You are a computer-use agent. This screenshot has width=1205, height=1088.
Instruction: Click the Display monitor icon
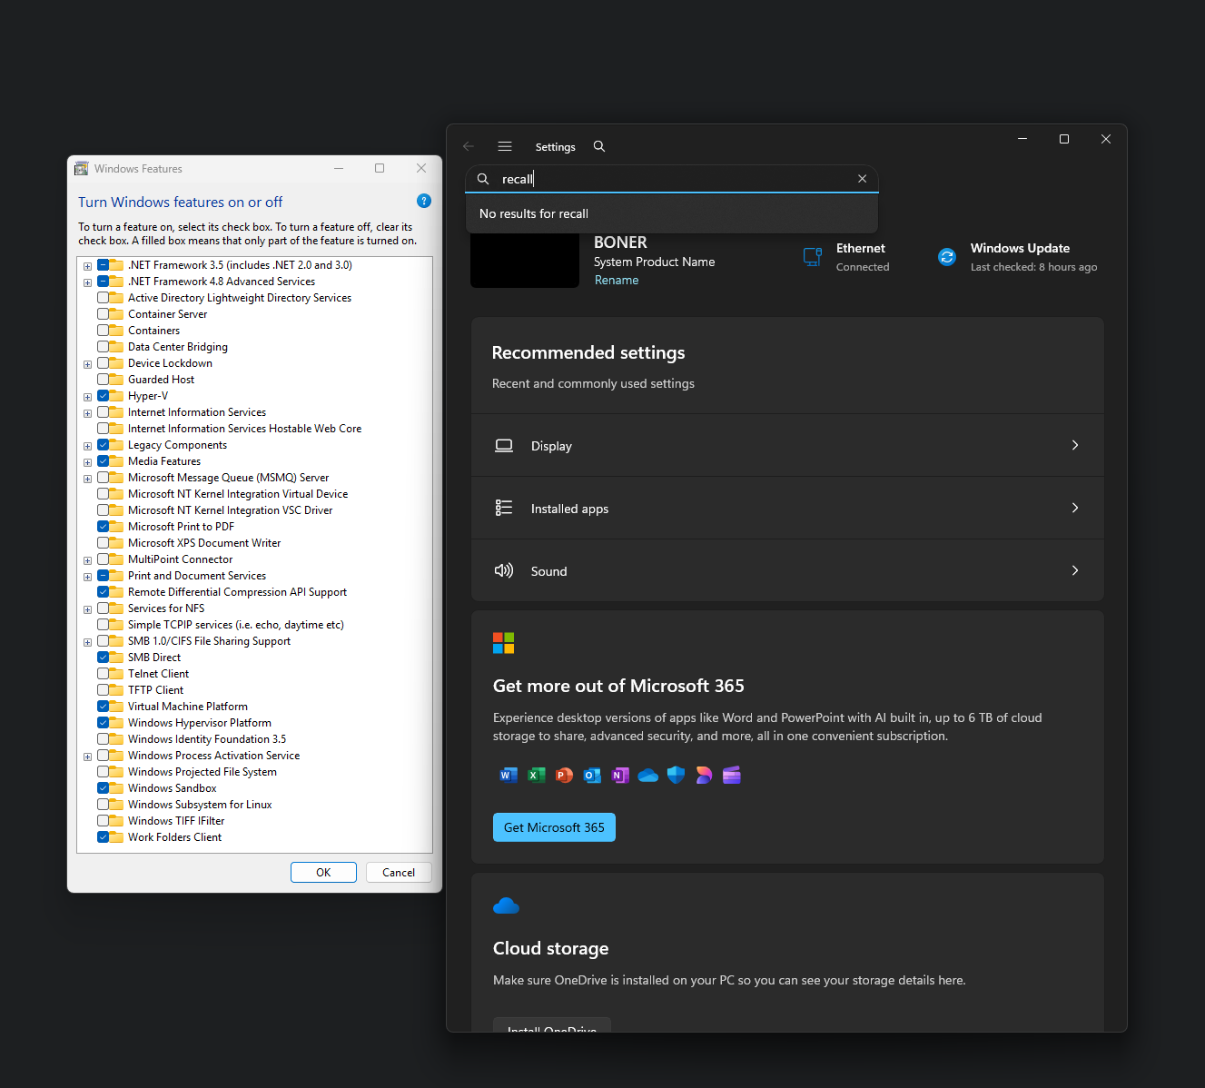pyautogui.click(x=504, y=446)
